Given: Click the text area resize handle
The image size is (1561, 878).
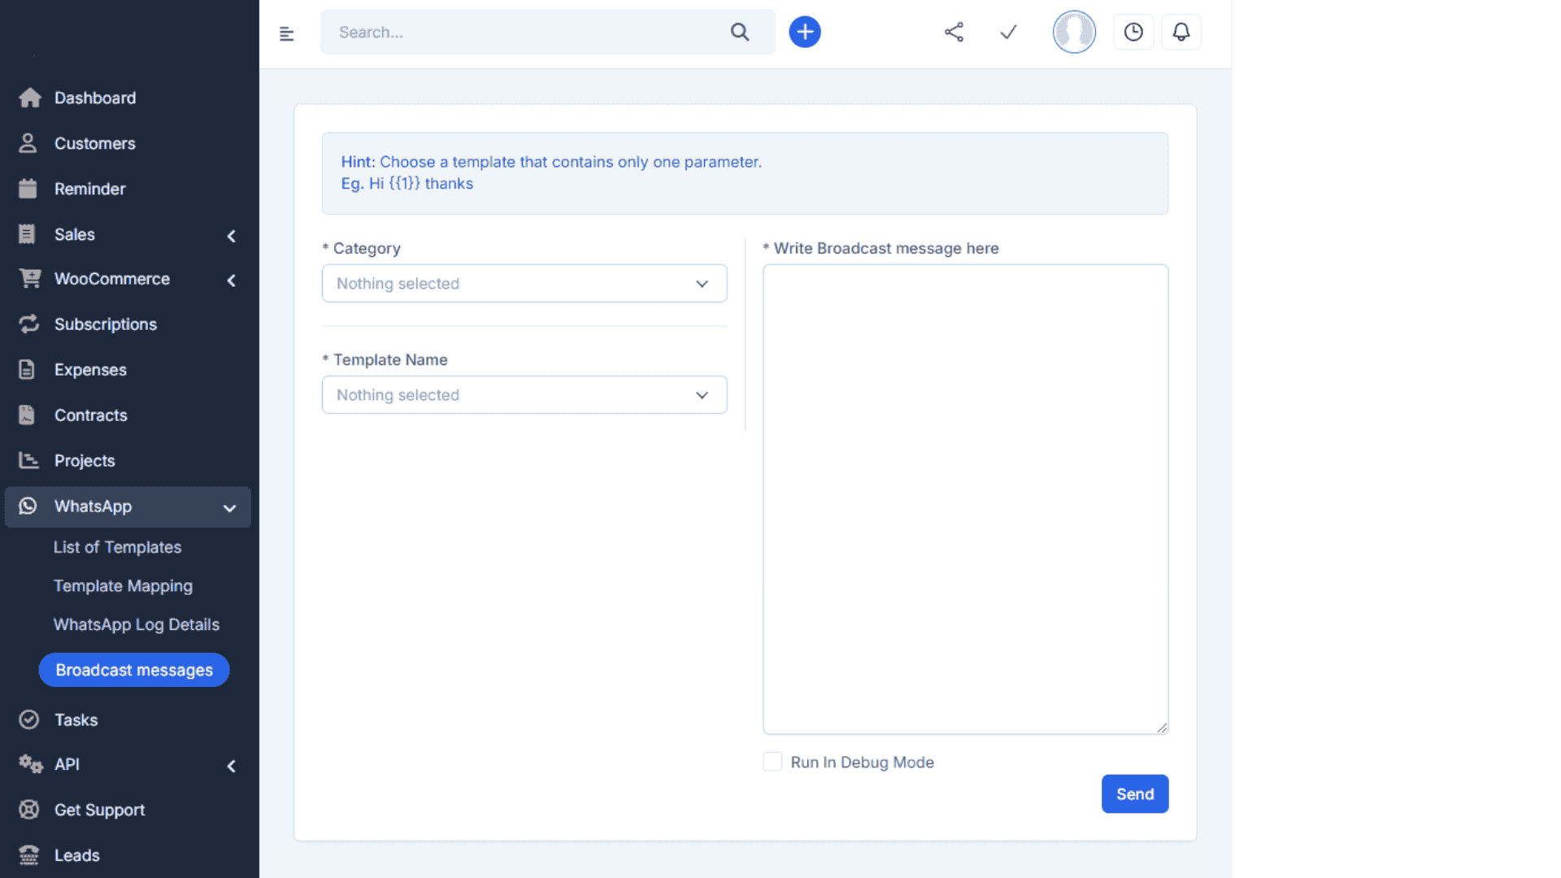Looking at the screenshot, I should point(1162,728).
